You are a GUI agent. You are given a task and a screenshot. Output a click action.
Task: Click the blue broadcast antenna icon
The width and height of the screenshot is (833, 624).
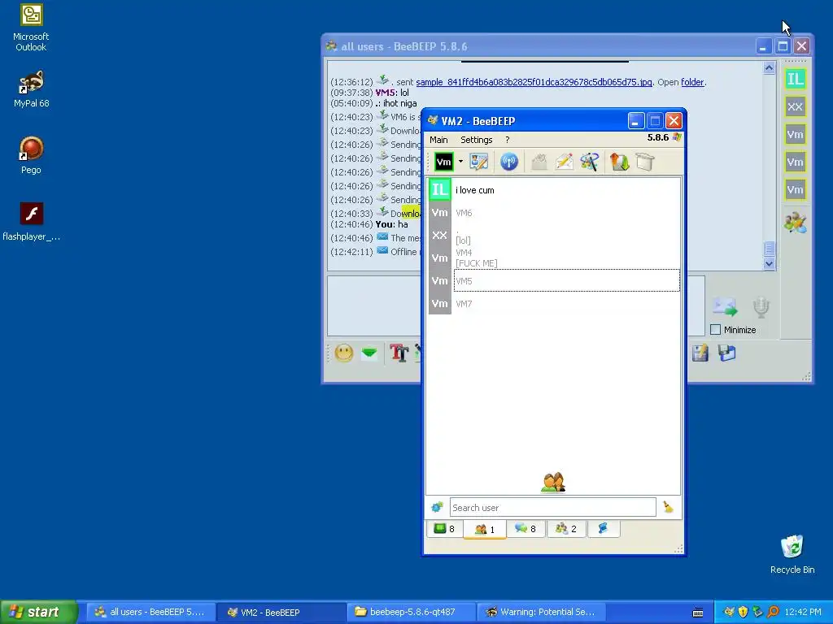509,162
